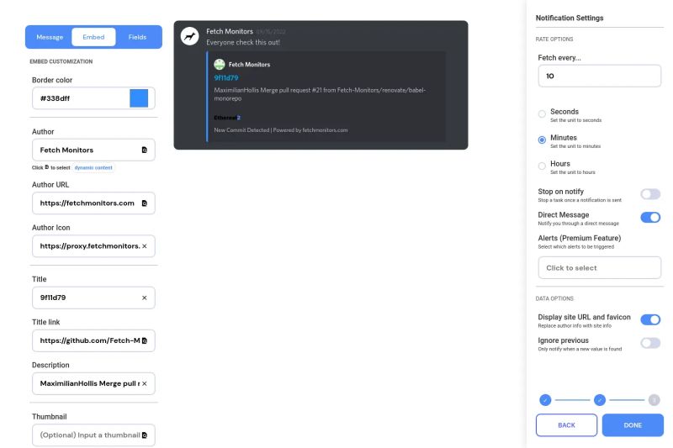Switch to the Fields tab
The height and width of the screenshot is (448, 673).
click(137, 37)
